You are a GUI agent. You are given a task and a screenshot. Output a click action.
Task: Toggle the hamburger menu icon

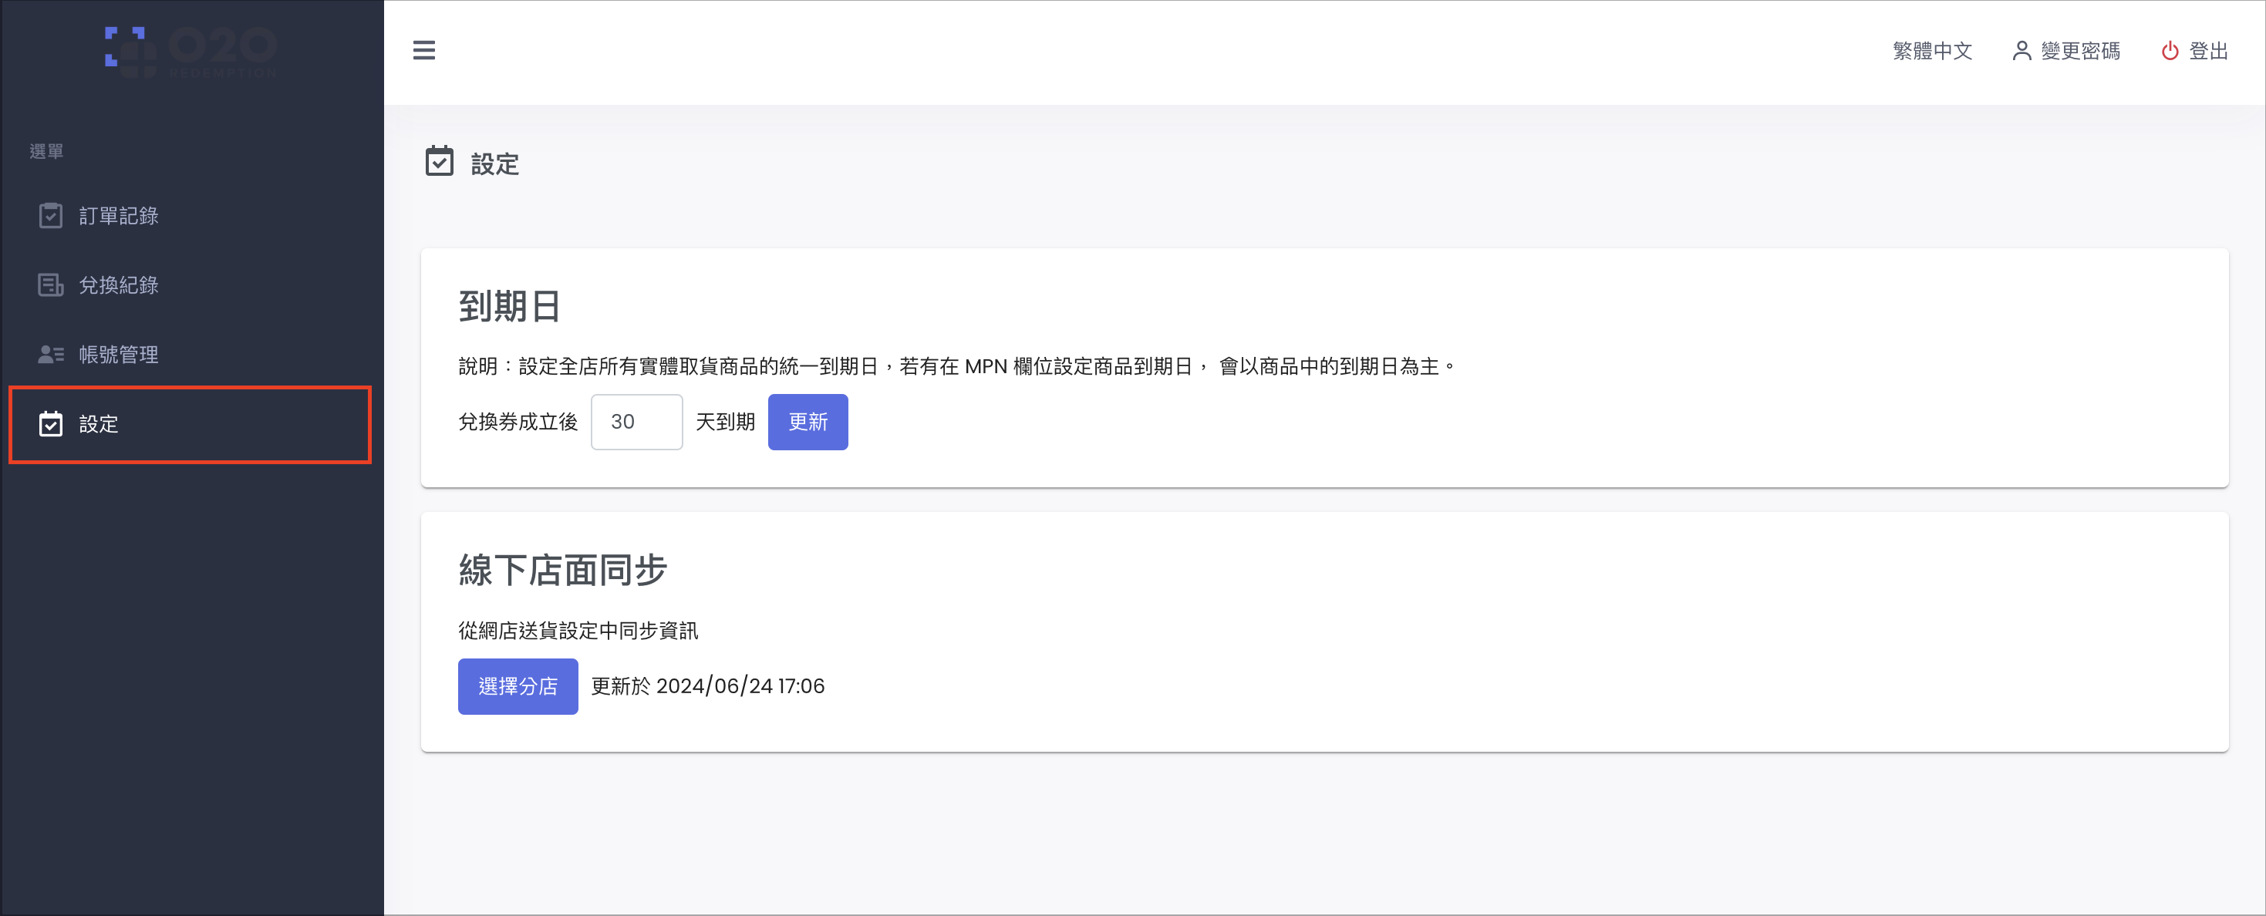click(424, 50)
